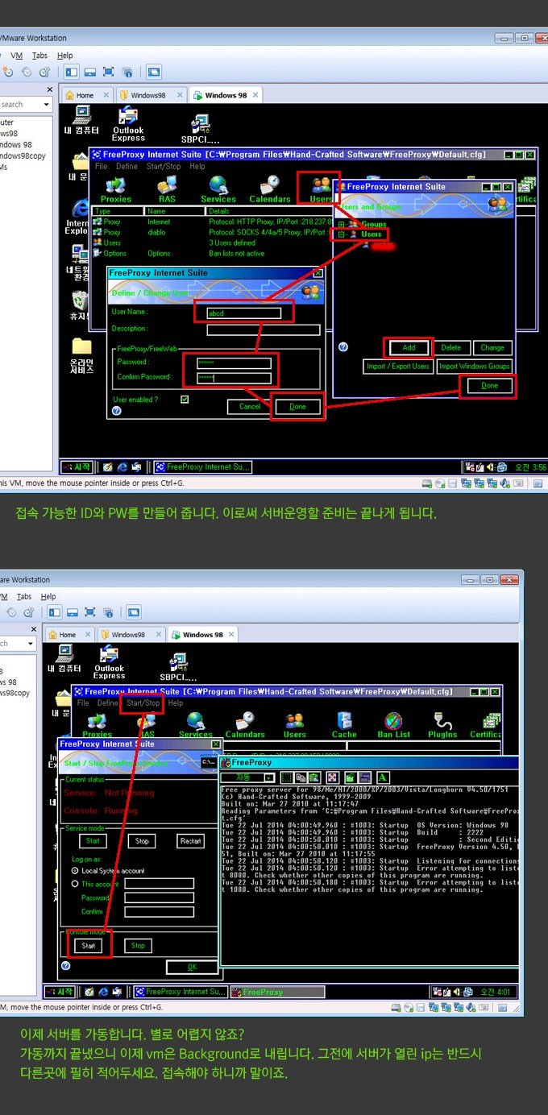Screen dimensions: 548x1115
Task: Select the This account radio button
Action: point(76,884)
